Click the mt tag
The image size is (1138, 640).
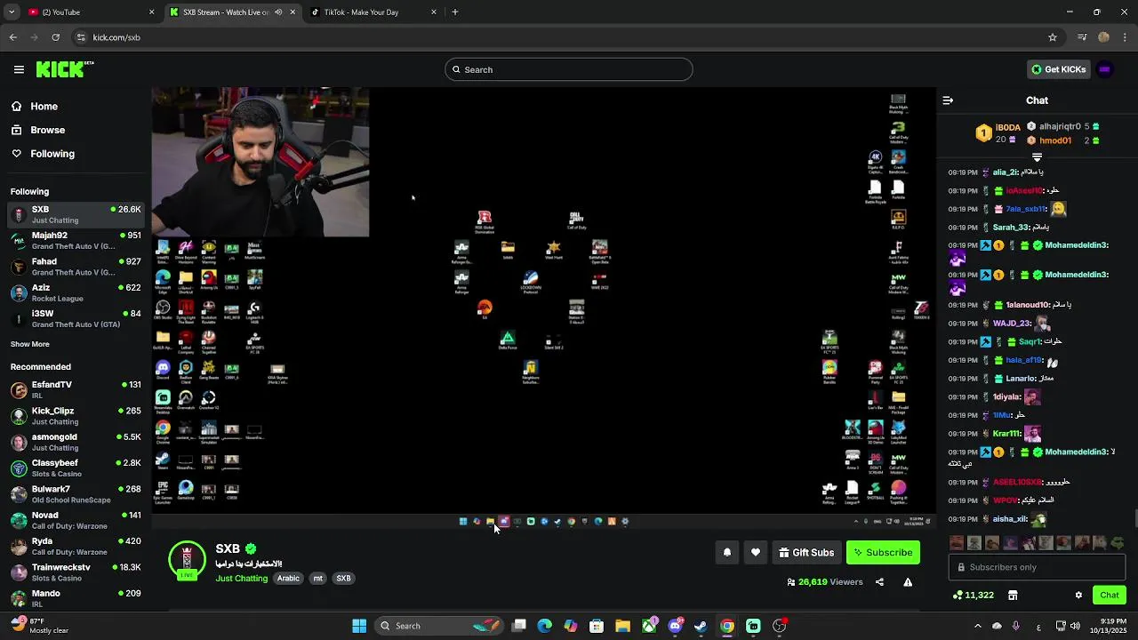317,579
